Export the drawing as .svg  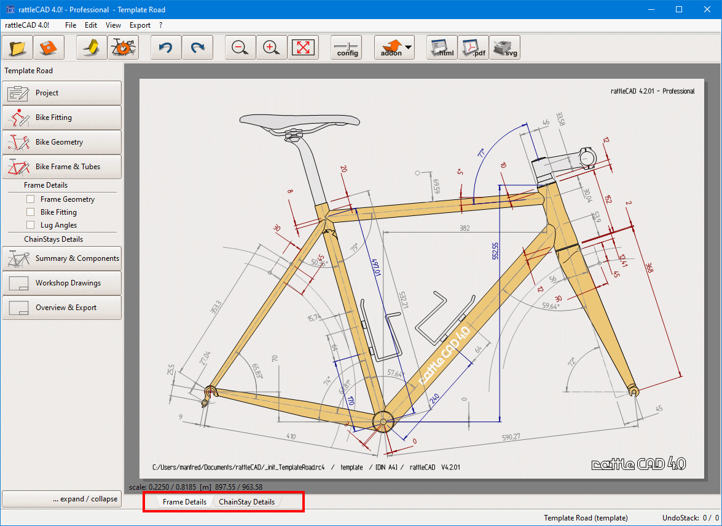pos(504,47)
